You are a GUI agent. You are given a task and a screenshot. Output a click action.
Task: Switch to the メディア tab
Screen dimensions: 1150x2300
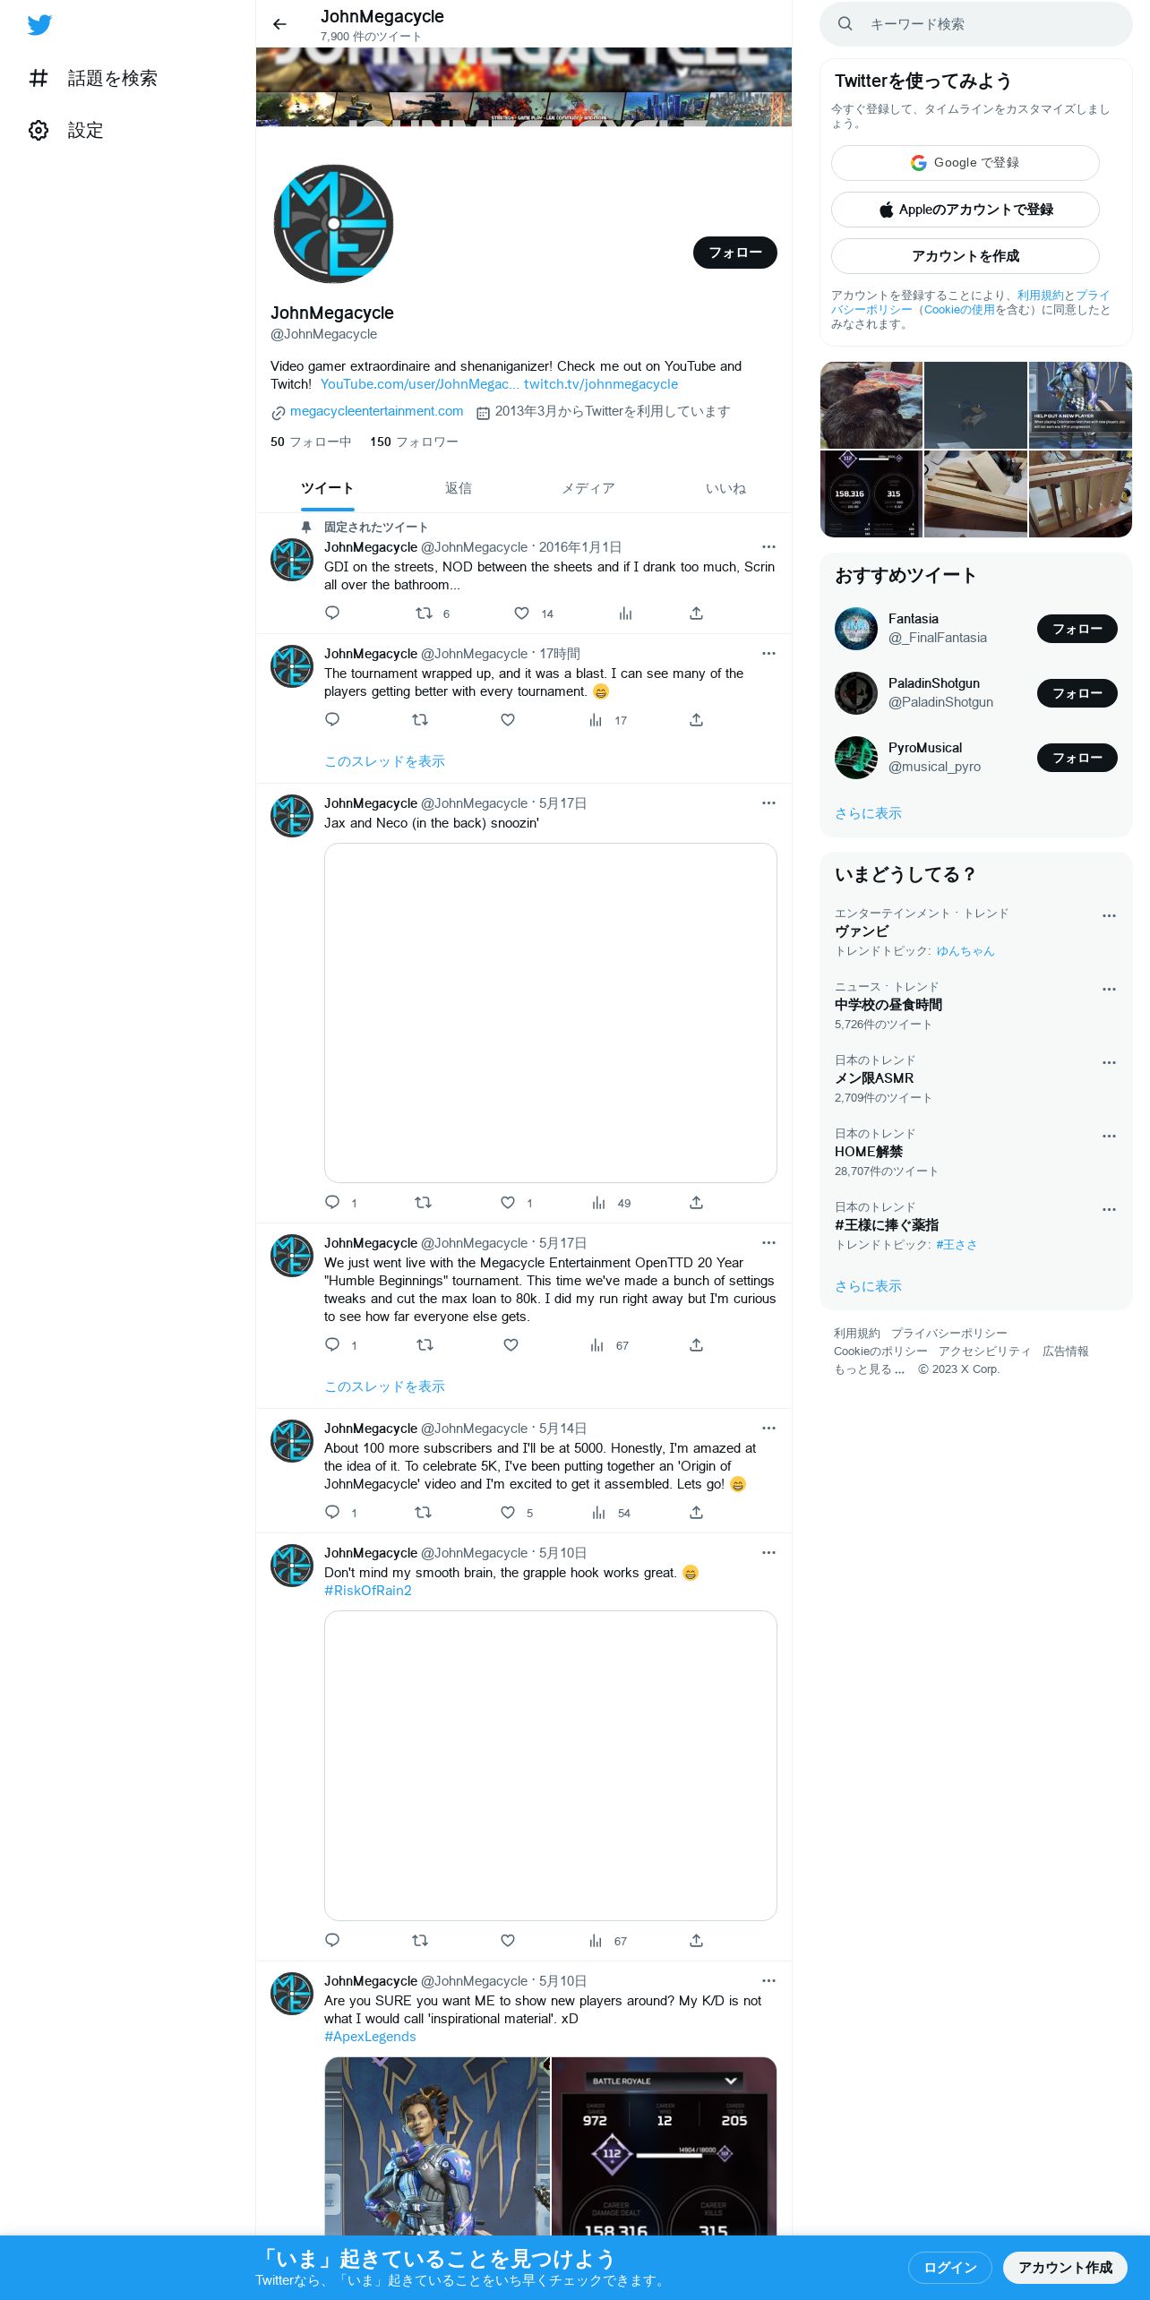[x=588, y=488]
